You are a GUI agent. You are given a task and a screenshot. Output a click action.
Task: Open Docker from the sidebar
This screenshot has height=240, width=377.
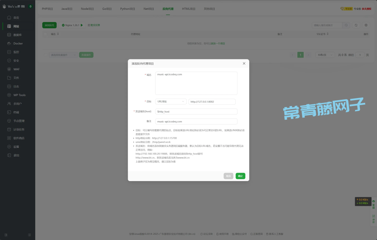pyautogui.click(x=9, y=44)
